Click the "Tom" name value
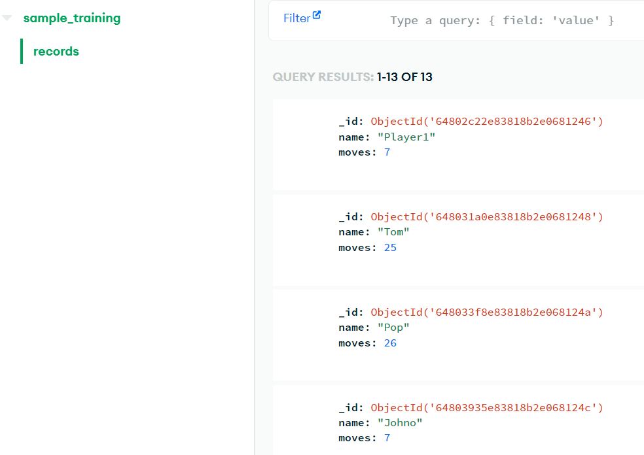Screen dimensions: 644x455 [393, 232]
